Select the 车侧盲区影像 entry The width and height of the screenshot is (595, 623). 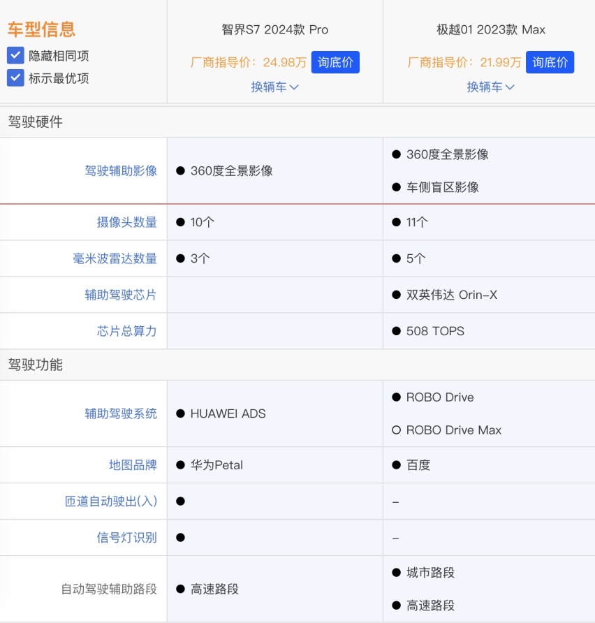click(x=443, y=187)
